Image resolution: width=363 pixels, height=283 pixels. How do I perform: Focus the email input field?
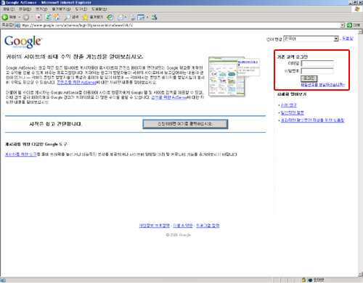click(x=317, y=64)
